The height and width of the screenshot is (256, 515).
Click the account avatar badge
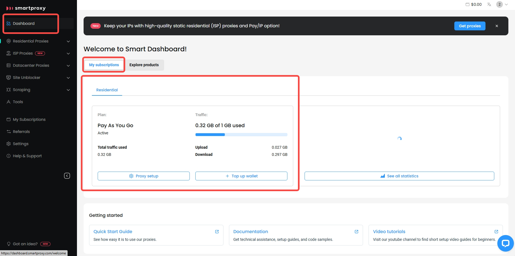pyautogui.click(x=500, y=4)
